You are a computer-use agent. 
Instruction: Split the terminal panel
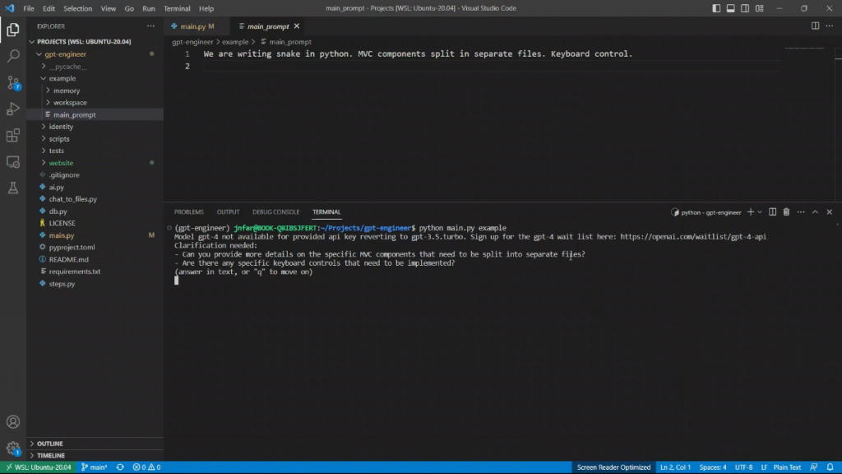[x=772, y=211]
